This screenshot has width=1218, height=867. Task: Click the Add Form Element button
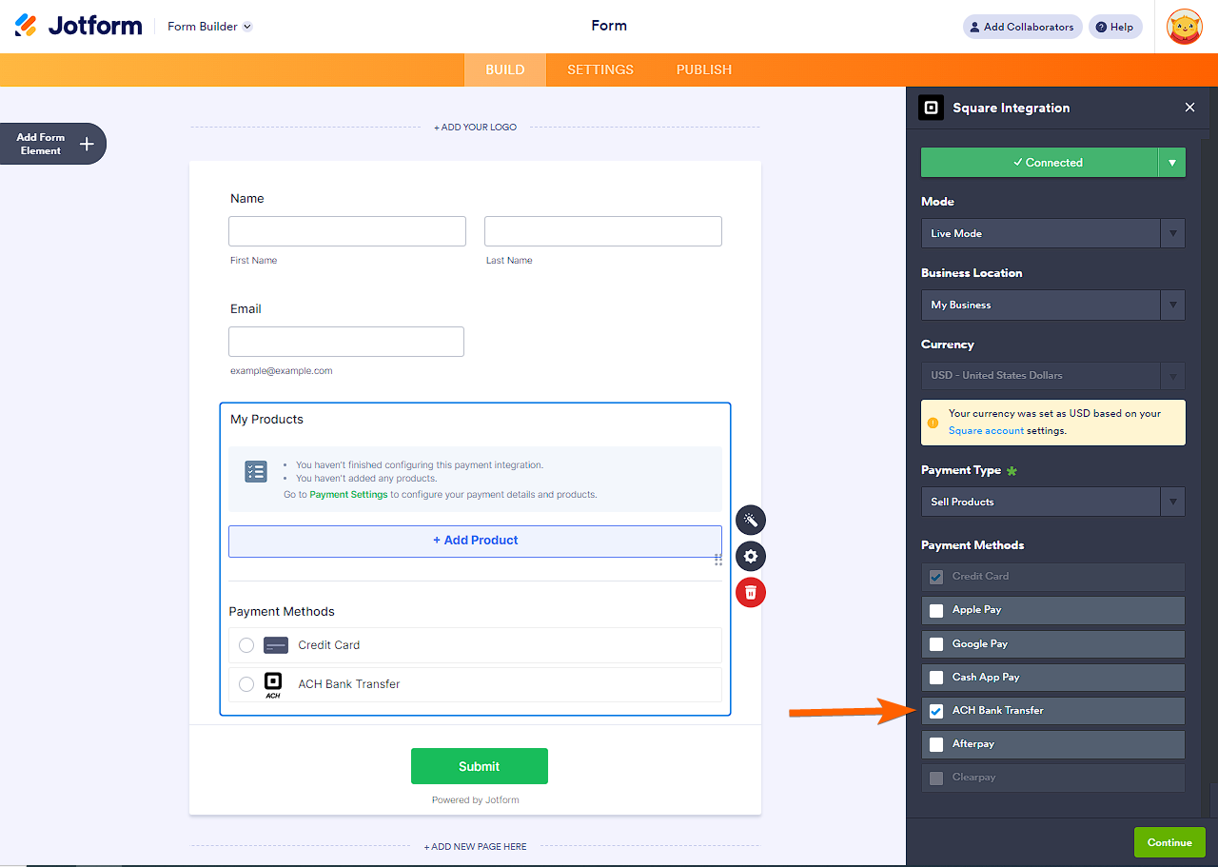tap(53, 144)
